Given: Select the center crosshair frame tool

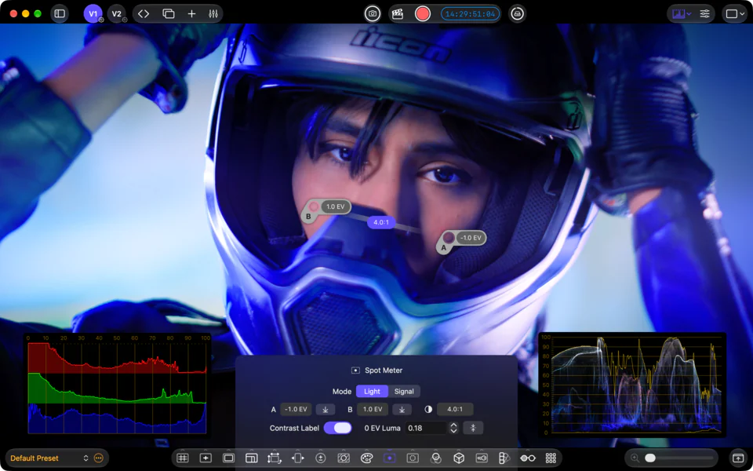Looking at the screenshot, I should point(206,458).
